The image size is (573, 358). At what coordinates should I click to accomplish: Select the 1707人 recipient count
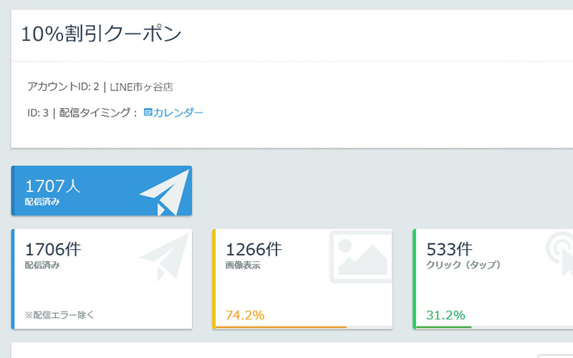click(x=53, y=185)
